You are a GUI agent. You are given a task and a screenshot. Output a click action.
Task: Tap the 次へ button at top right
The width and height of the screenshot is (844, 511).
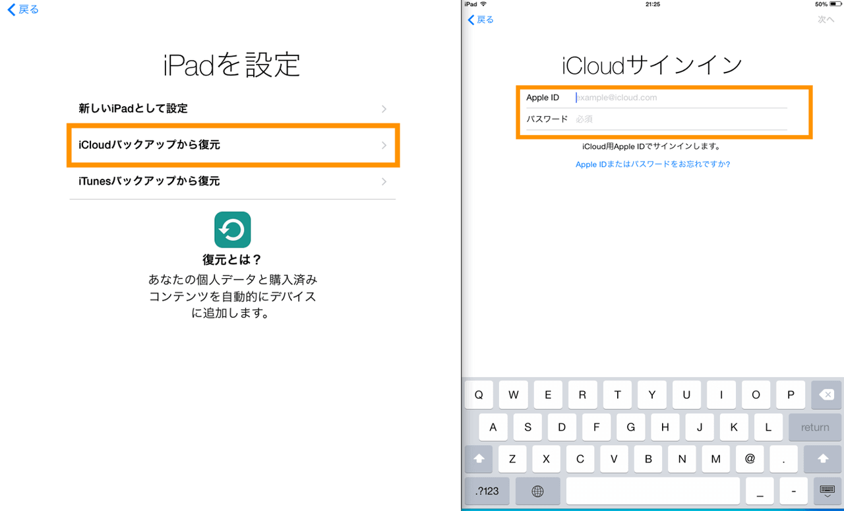(x=826, y=20)
